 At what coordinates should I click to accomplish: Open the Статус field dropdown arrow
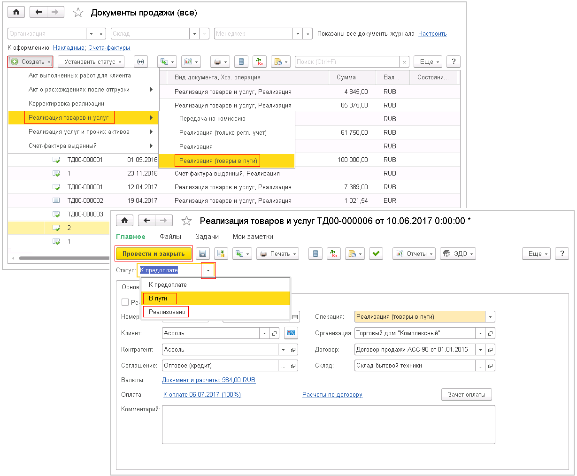[208, 270]
